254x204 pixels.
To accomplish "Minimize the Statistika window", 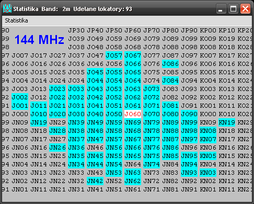I will (221, 9).
